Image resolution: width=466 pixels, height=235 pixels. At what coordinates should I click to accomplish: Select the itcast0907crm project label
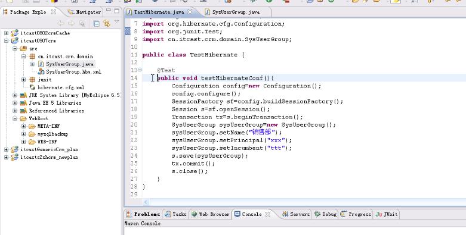click(38, 40)
